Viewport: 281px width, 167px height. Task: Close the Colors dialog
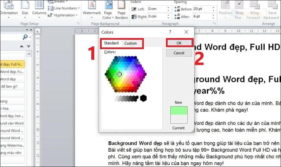coord(186,32)
